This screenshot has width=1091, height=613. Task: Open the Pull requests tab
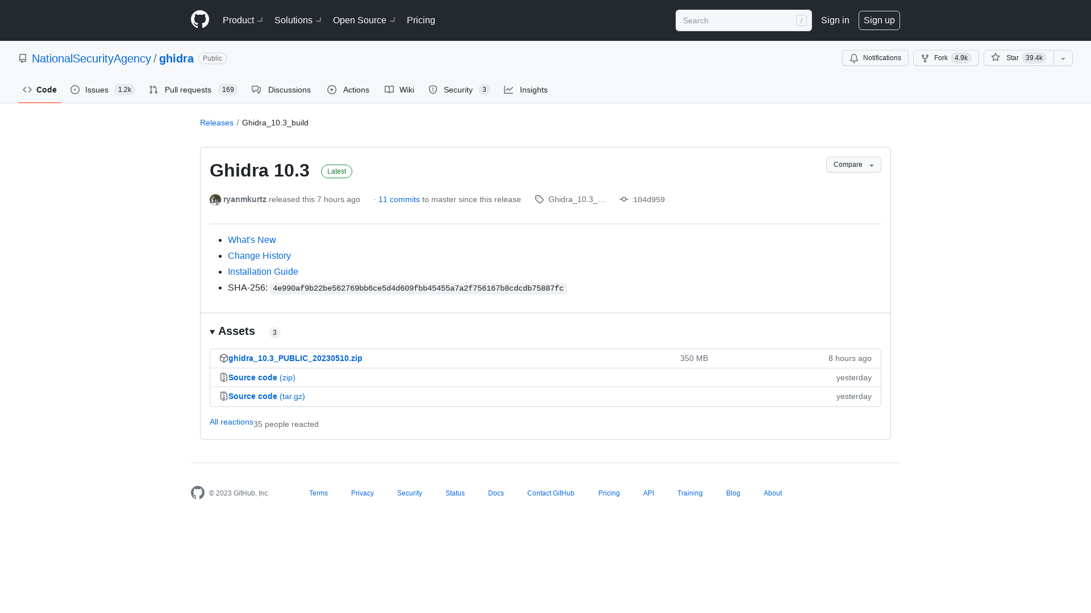193,90
